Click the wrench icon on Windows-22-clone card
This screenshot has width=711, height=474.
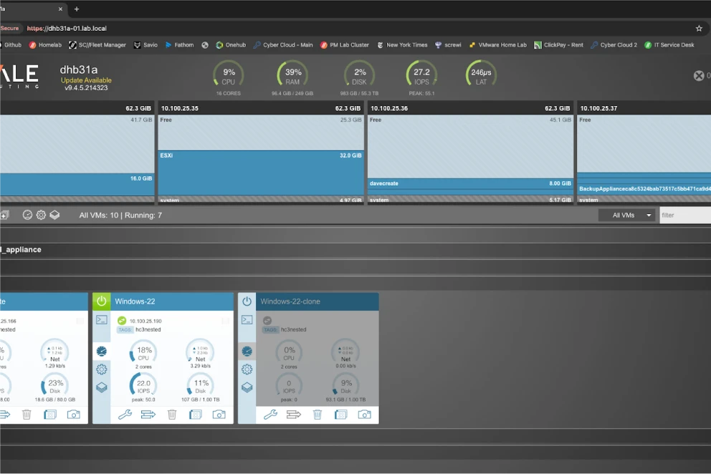(x=271, y=414)
